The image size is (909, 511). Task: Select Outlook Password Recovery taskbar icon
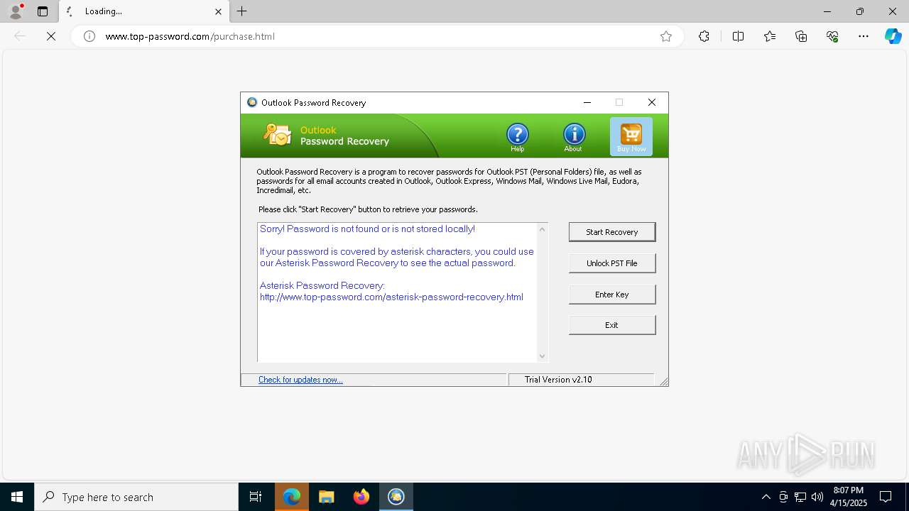tap(396, 497)
